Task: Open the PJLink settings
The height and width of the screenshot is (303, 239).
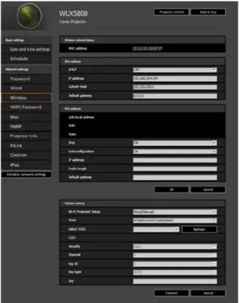Action: point(27,145)
